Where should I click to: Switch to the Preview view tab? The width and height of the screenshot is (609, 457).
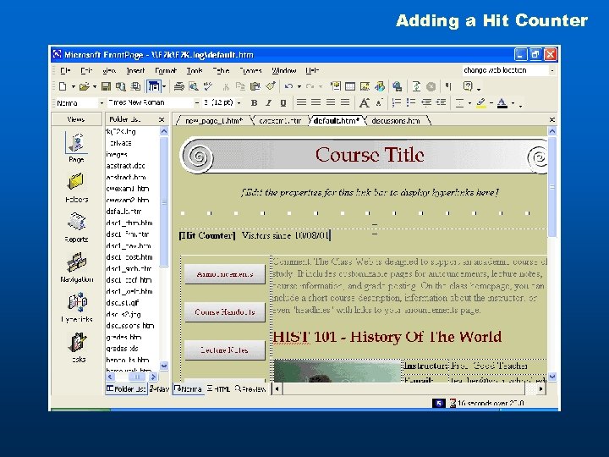tap(250, 389)
